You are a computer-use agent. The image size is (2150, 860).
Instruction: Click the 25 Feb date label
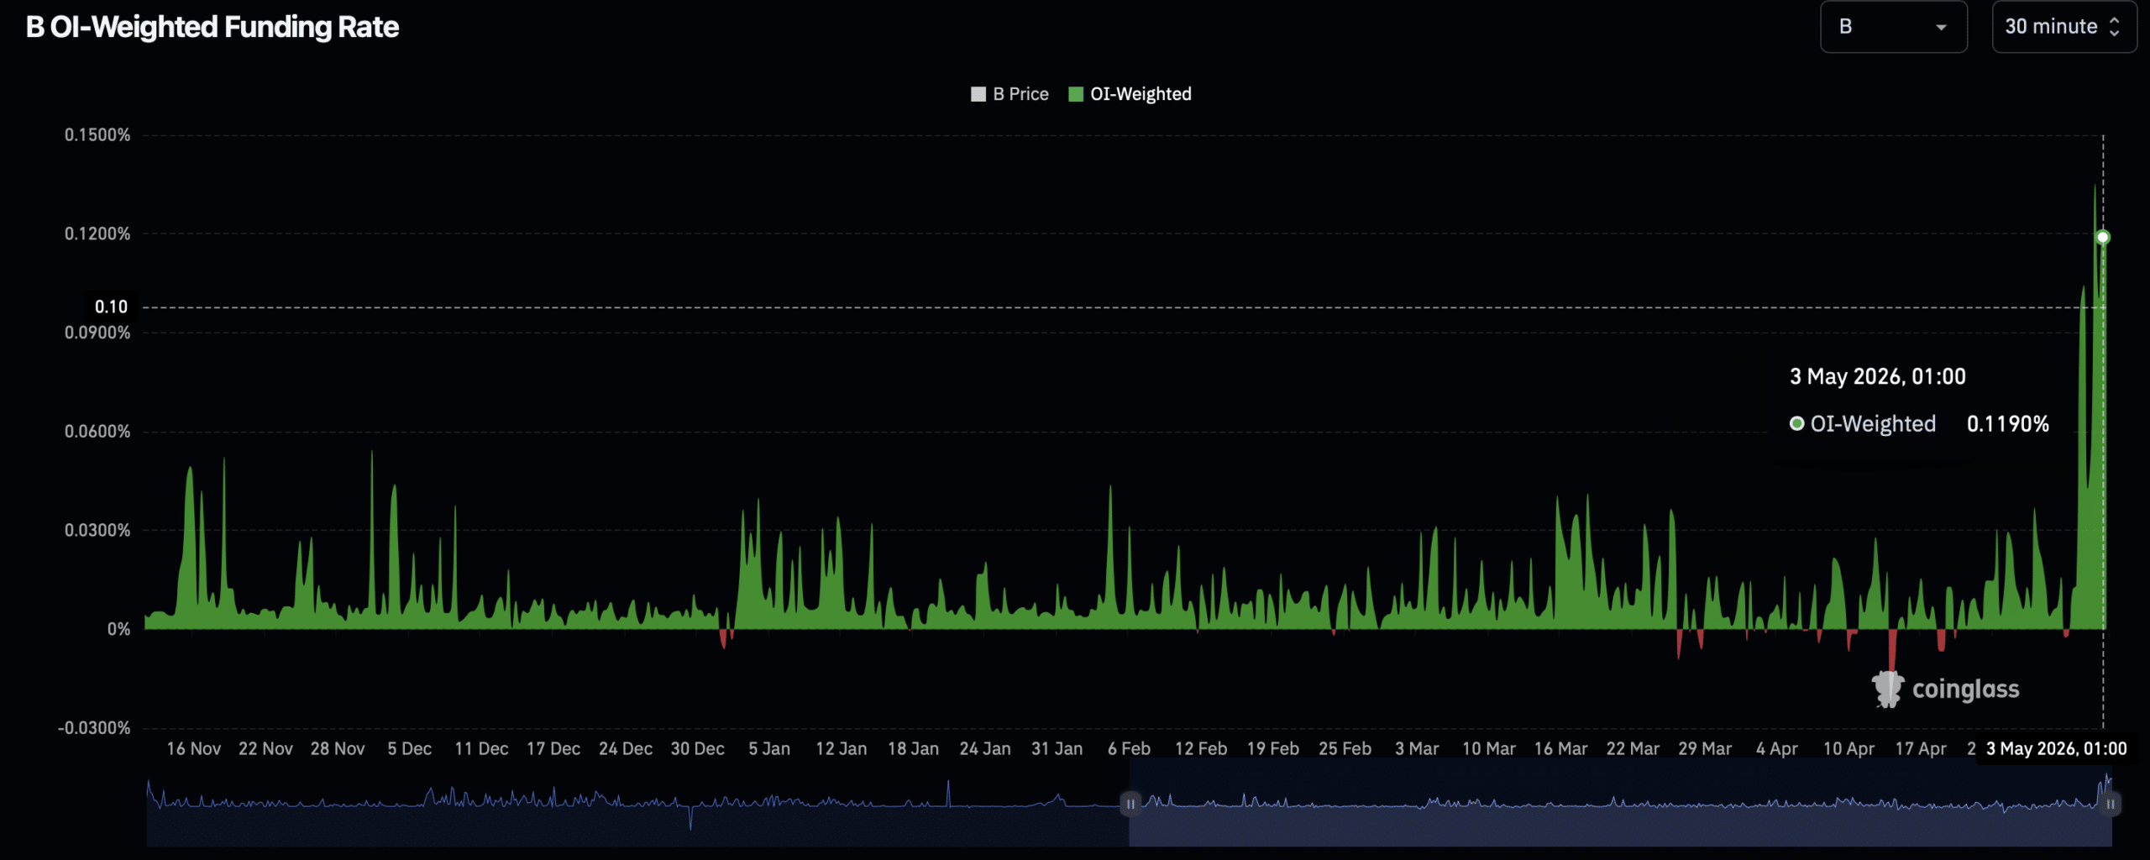tap(1345, 748)
